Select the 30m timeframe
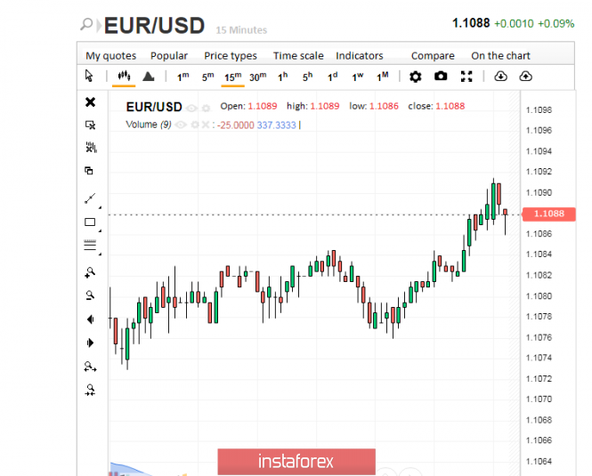Image resolution: width=592 pixels, height=476 pixels. (x=257, y=77)
